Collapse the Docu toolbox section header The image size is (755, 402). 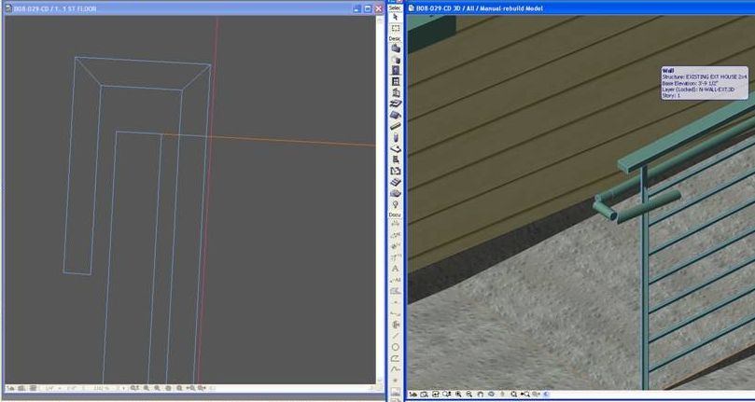[395, 215]
